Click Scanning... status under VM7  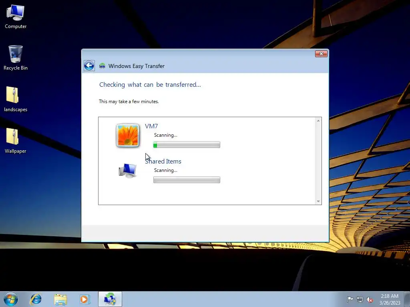165,135
